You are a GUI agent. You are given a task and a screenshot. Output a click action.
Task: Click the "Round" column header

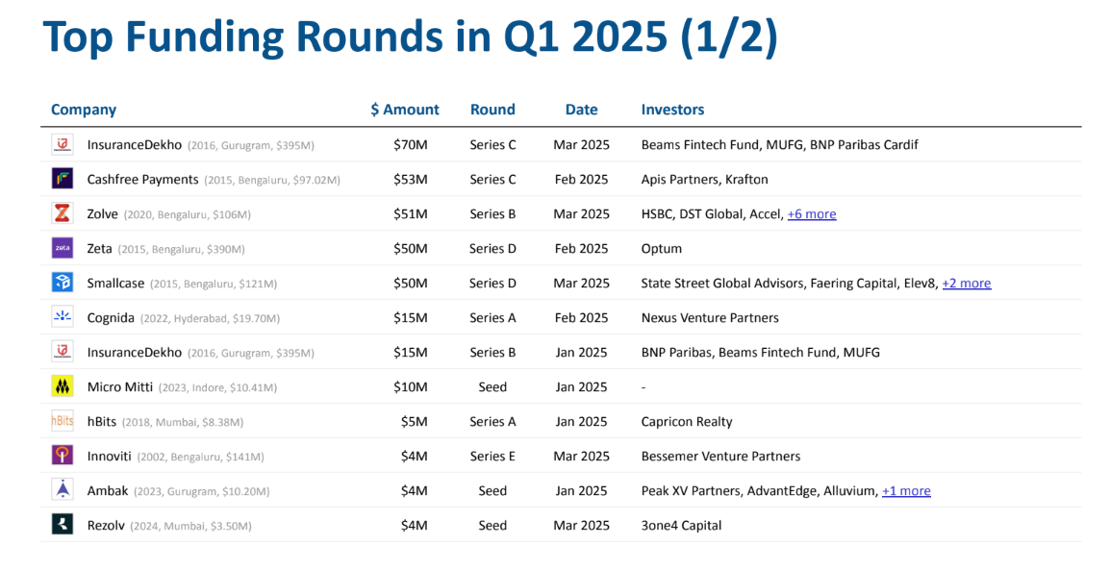point(492,110)
